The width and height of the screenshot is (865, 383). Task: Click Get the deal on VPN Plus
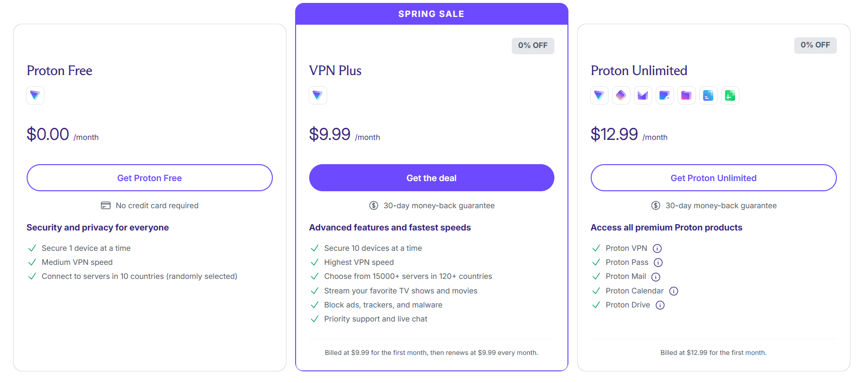431,178
